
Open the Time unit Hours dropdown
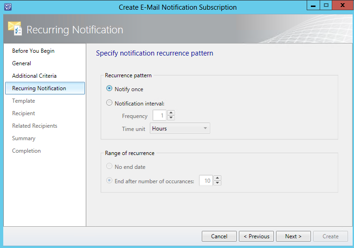(x=180, y=128)
